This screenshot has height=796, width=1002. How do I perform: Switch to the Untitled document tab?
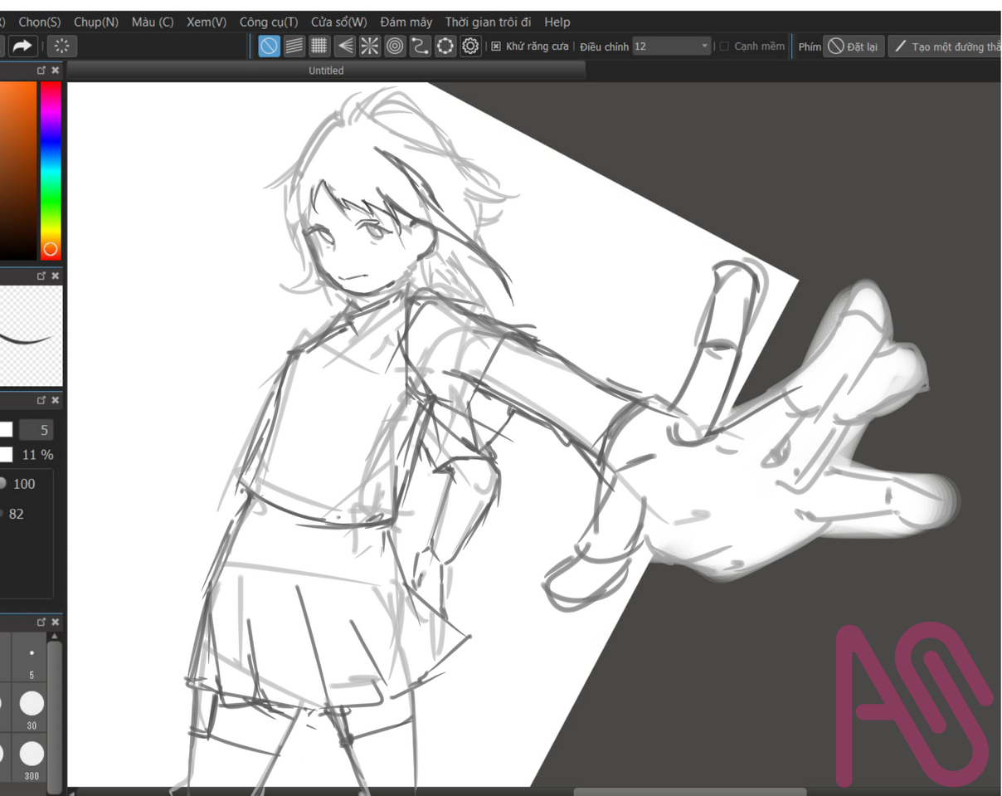tap(326, 71)
